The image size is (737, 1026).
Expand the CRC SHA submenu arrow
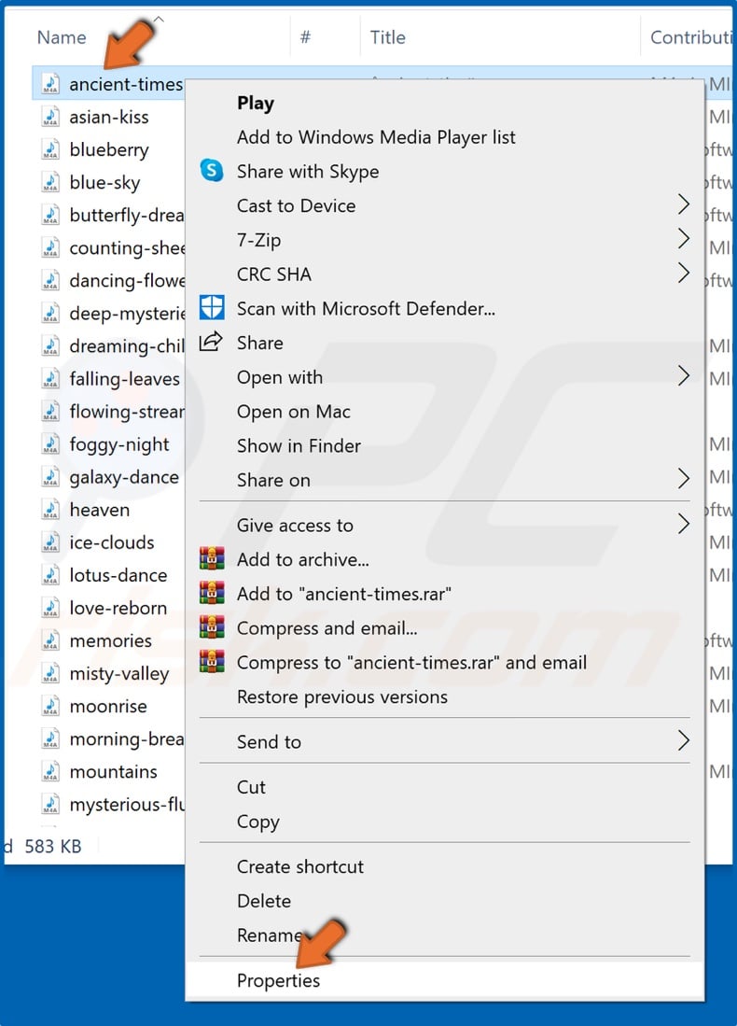click(x=684, y=273)
